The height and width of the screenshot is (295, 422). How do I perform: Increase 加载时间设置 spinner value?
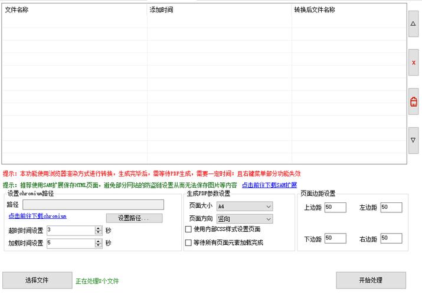98,241
